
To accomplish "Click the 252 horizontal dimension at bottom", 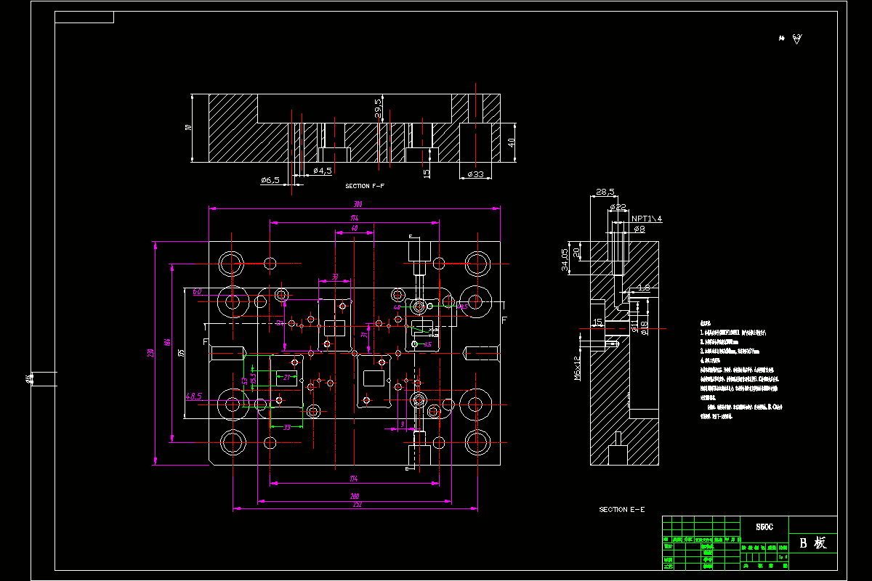I will pos(357,505).
